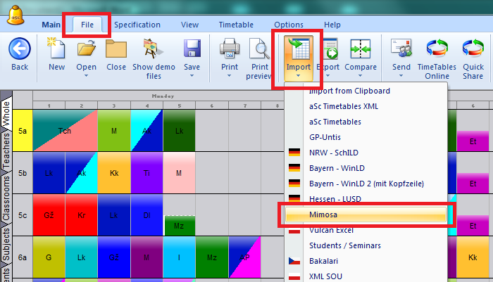Click the Quick Share icon
The image size is (493, 282).
point(473,48)
